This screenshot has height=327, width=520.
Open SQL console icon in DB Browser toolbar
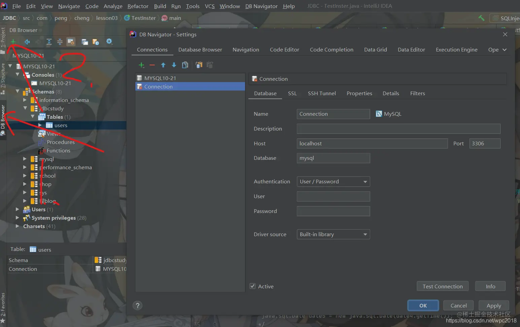85,42
